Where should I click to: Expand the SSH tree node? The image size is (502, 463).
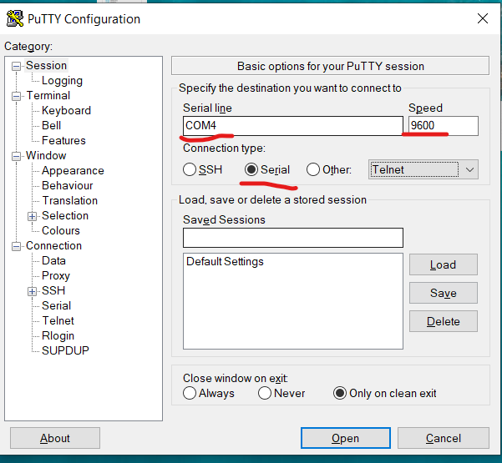click(x=33, y=291)
